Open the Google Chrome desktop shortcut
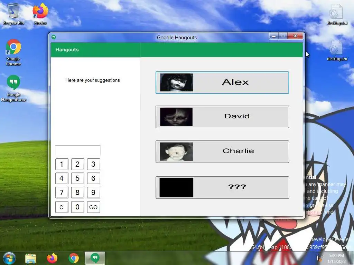Image resolution: width=354 pixels, height=265 pixels. [13, 52]
